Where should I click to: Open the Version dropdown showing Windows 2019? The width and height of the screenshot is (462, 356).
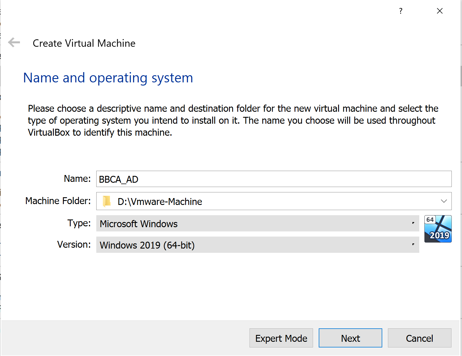click(x=257, y=245)
